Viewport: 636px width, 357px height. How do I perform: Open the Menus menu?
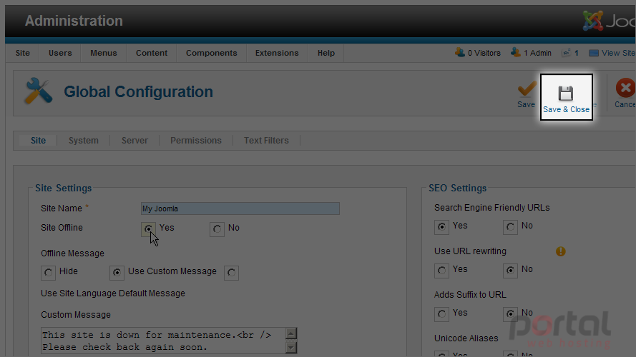[104, 53]
